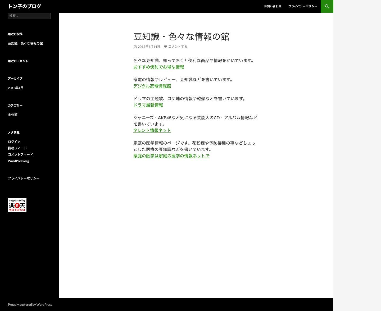381x311 pixels.
Task: Visit WordPress.org from the meta section
Action: (18, 161)
